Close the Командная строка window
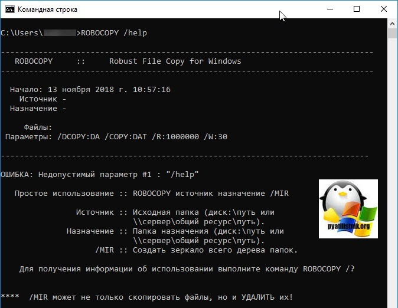Image resolution: width=398 pixels, height=308 pixels. 384,9
